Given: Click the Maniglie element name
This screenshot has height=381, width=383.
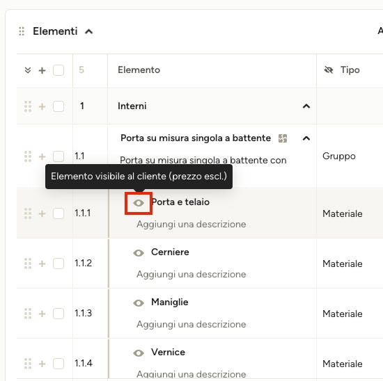Looking at the screenshot, I should tap(170, 302).
